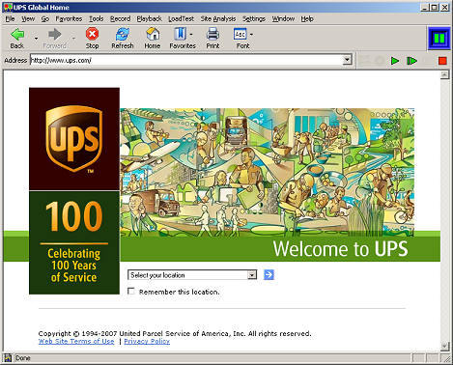Click the Font toolbar icon
Image resolution: width=453 pixels, height=365 pixels.
click(241, 34)
